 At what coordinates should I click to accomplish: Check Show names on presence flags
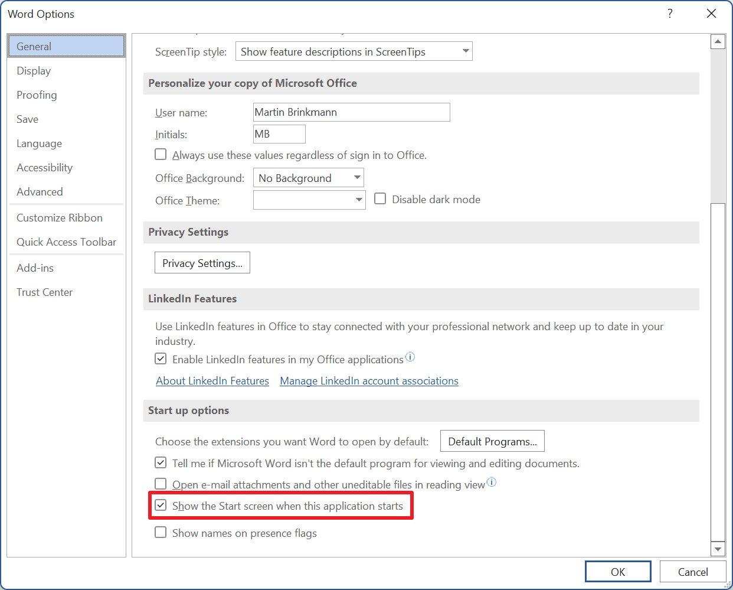tap(161, 532)
